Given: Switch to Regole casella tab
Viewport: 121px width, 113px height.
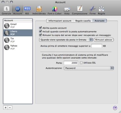Looking at the screenshot, I should pyautogui.click(x=83, y=21).
